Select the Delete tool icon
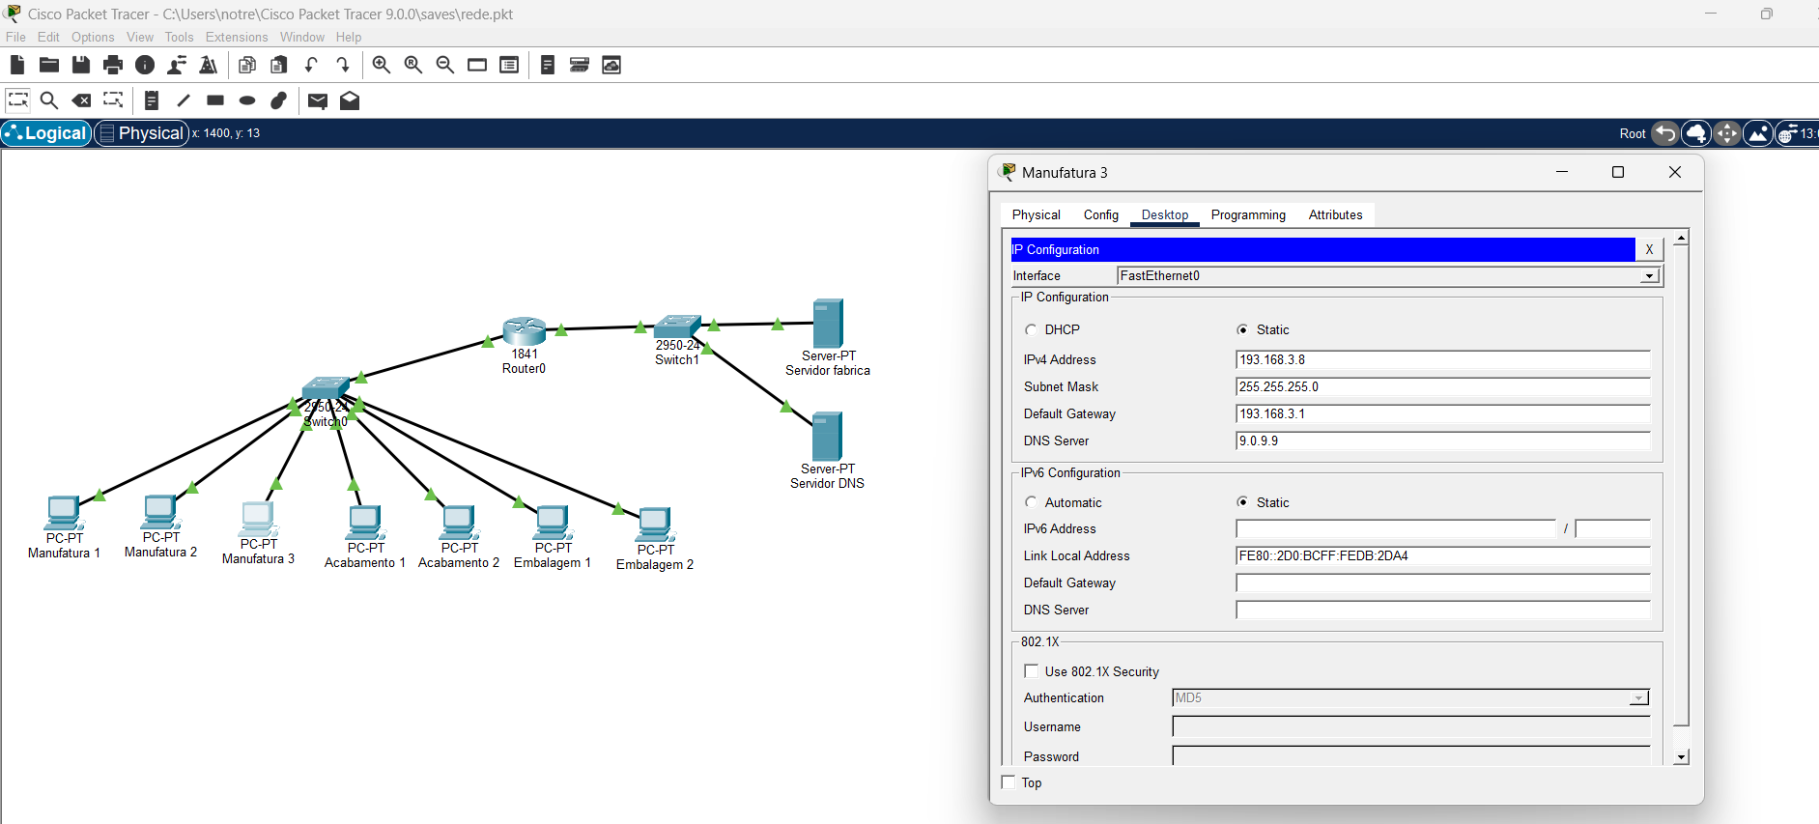 pos(82,100)
